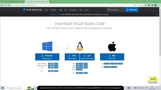This screenshot has width=161, height=90.
Task: Select Windows .zip x64 link
Action: [49, 67]
